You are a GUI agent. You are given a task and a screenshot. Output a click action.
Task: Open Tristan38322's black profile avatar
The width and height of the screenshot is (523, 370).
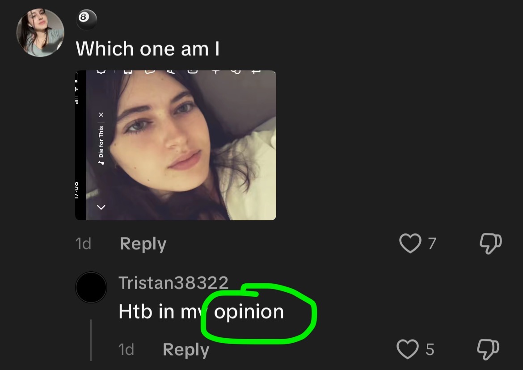(x=91, y=287)
